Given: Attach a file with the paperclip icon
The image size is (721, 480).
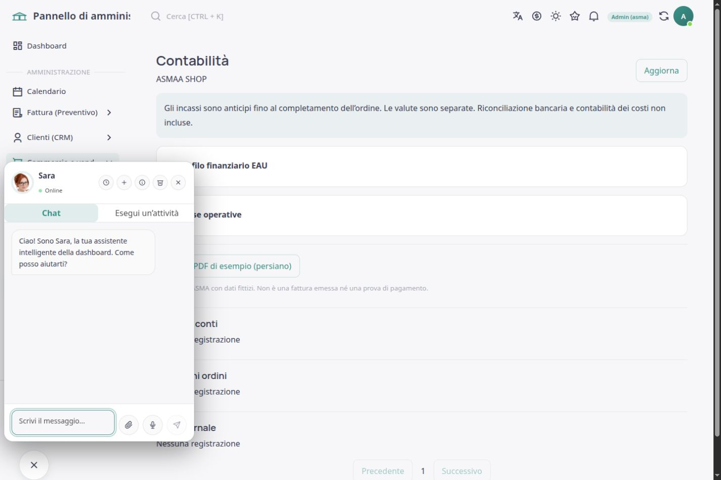Looking at the screenshot, I should [x=129, y=425].
